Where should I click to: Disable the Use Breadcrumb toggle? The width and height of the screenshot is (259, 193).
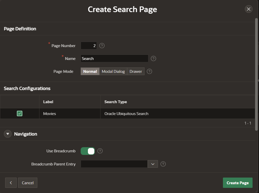(87, 151)
